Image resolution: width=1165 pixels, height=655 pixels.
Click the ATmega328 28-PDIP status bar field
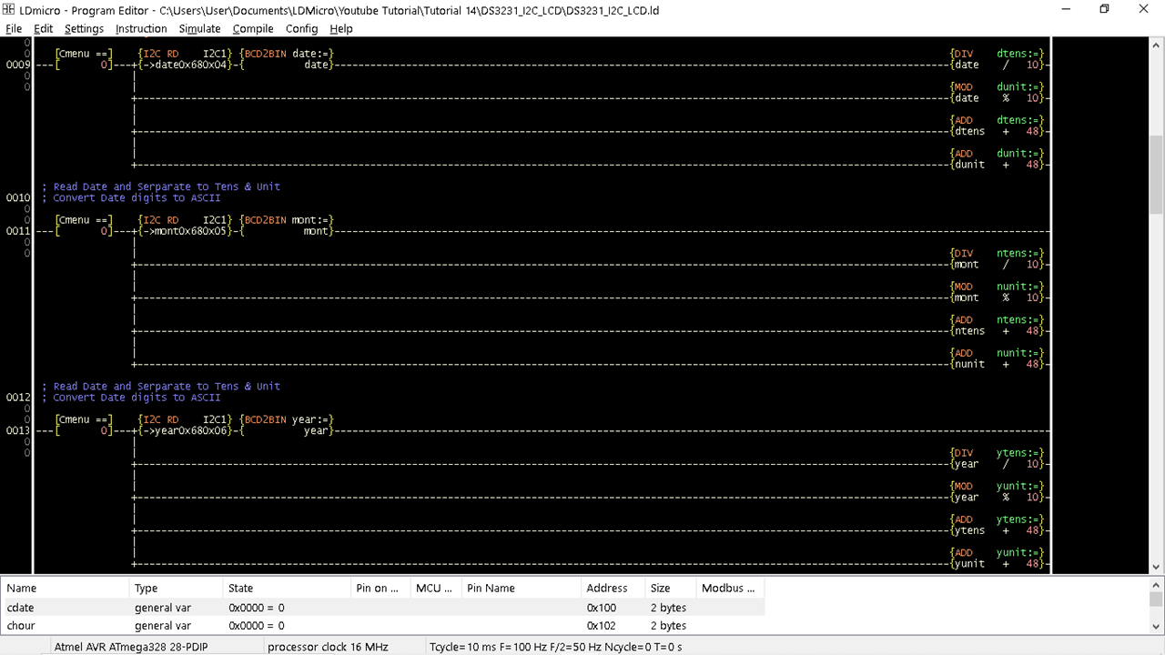point(131,646)
